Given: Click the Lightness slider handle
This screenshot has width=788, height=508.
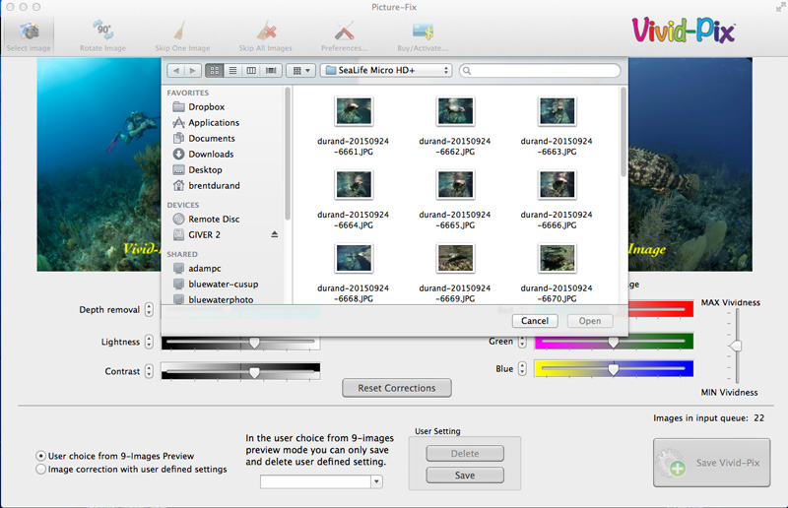Looking at the screenshot, I should pyautogui.click(x=254, y=343).
